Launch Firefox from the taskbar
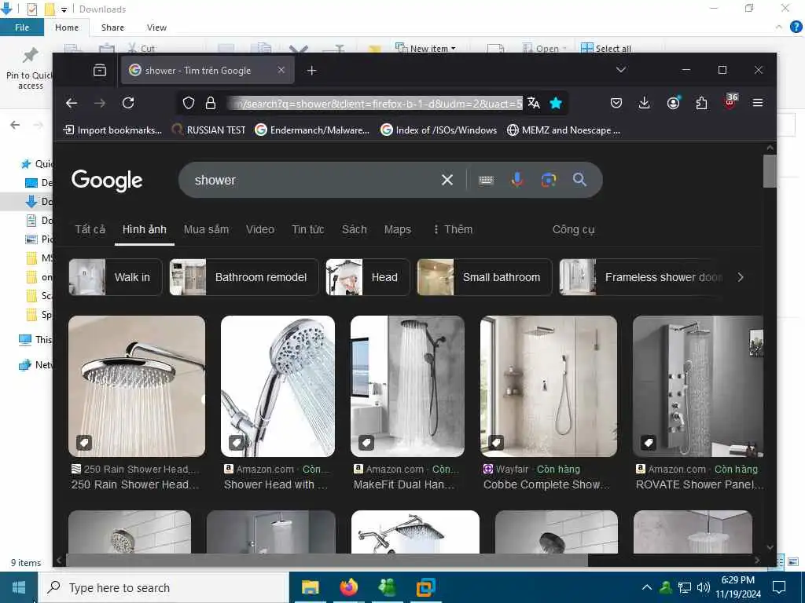 pyautogui.click(x=348, y=587)
